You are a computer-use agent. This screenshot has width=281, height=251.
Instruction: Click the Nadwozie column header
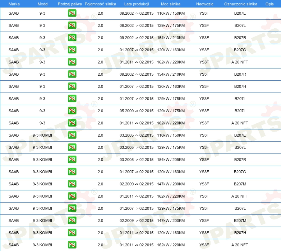[205, 4]
